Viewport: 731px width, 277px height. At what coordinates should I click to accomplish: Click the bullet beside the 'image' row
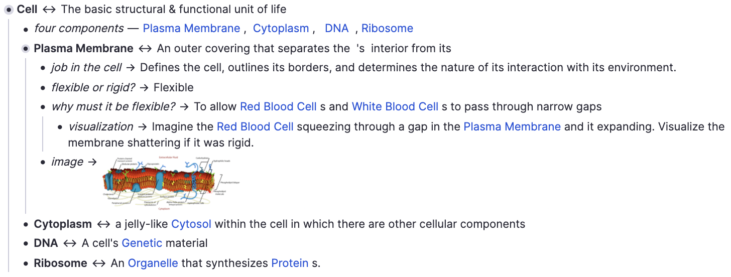(43, 162)
